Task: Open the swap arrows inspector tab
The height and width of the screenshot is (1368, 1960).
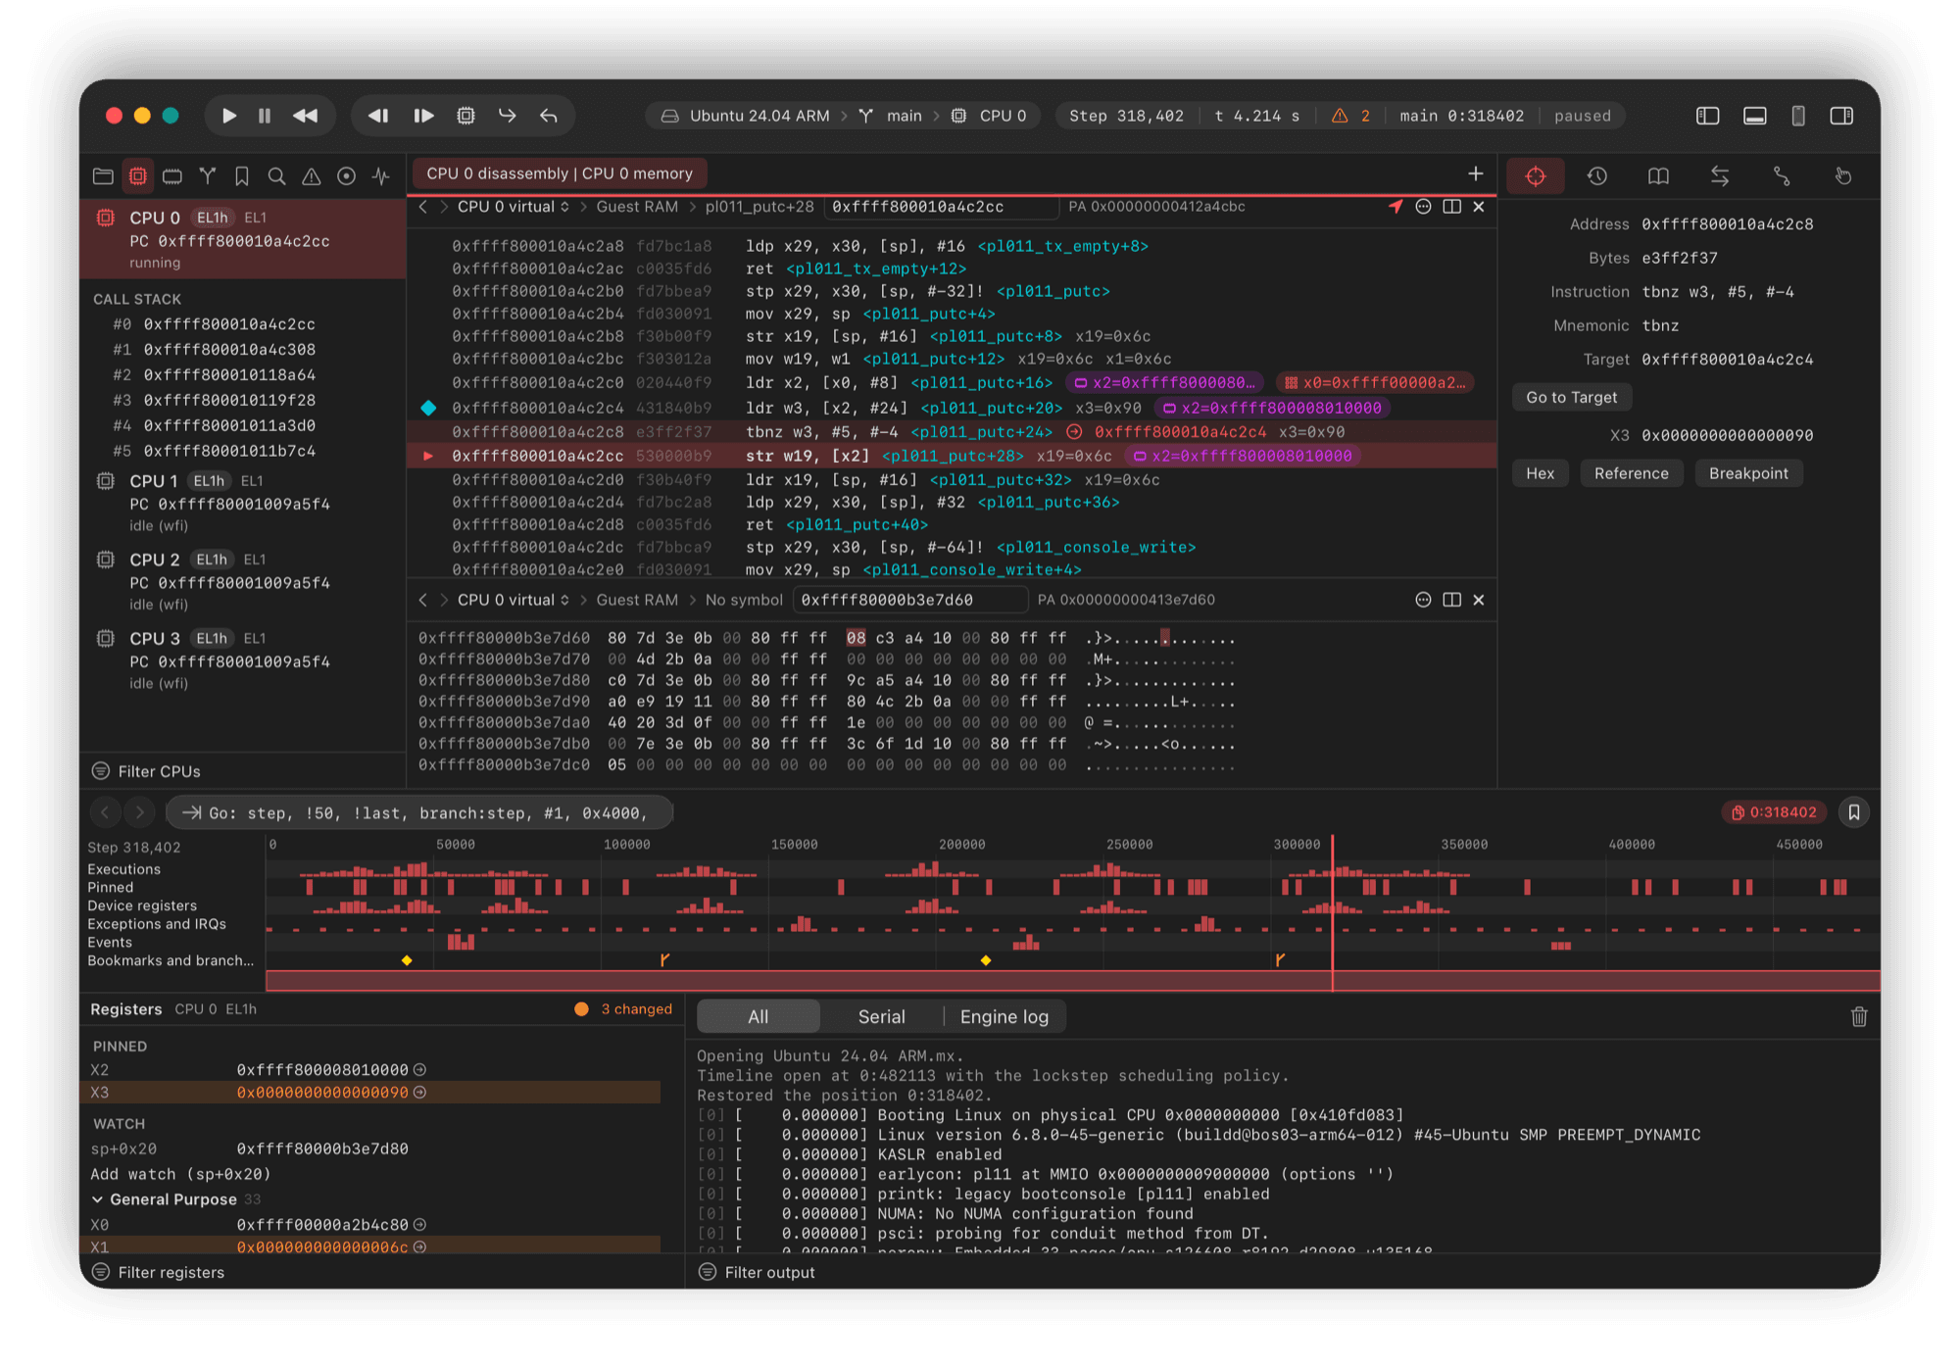Action: pyautogui.click(x=1720, y=176)
